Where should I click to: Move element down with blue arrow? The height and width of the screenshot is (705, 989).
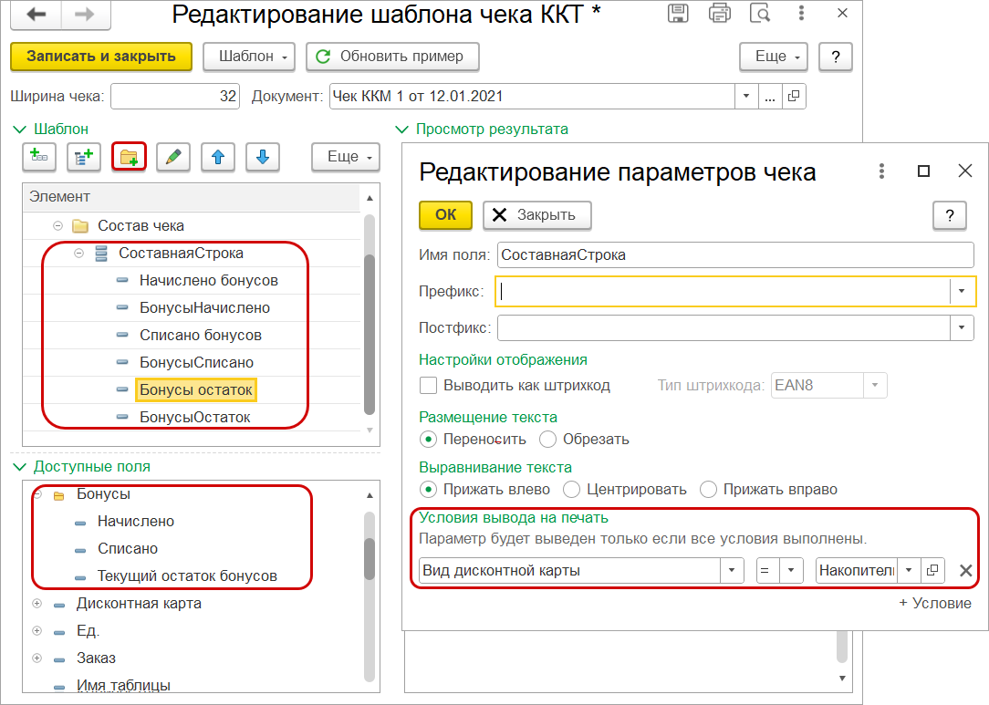[x=263, y=157]
